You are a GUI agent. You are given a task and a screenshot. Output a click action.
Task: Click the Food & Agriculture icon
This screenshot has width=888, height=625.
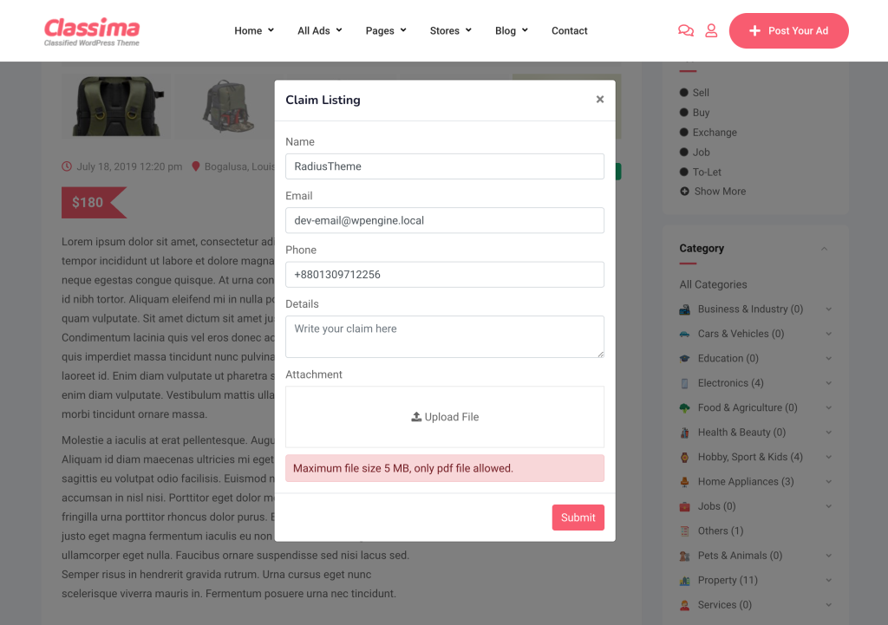point(685,407)
